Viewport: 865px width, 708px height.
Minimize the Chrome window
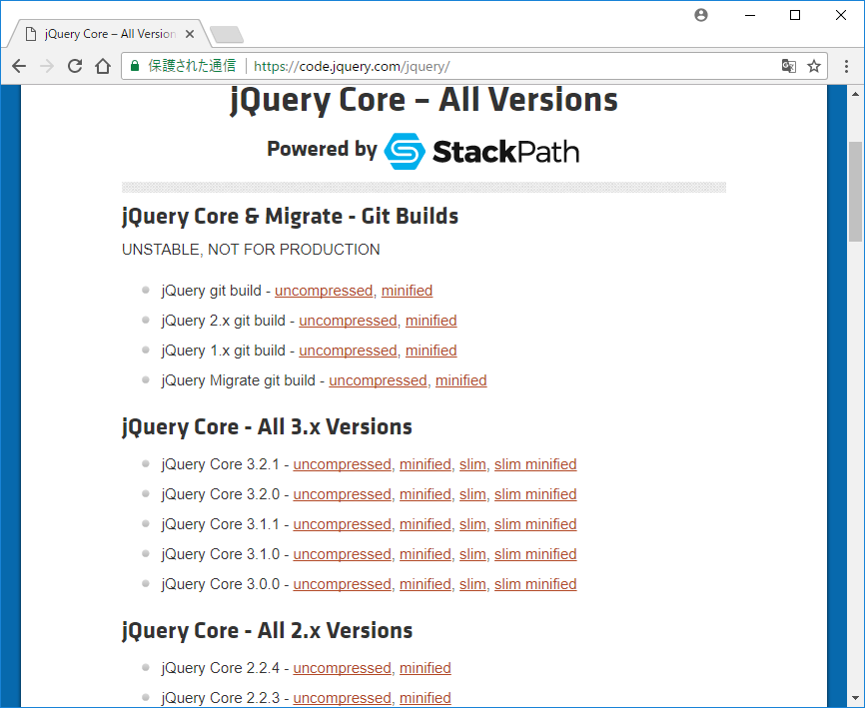(750, 15)
